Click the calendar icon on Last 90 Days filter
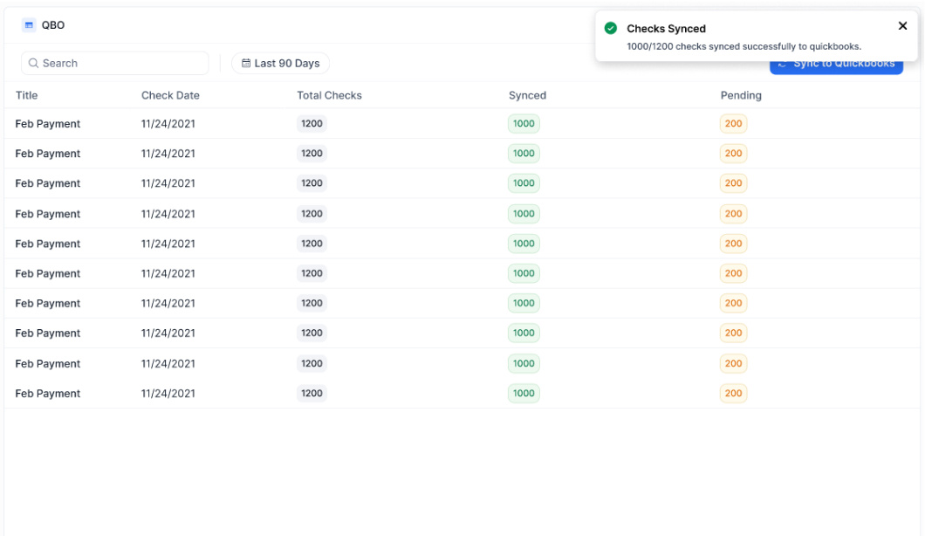The height and width of the screenshot is (536, 925). [247, 63]
